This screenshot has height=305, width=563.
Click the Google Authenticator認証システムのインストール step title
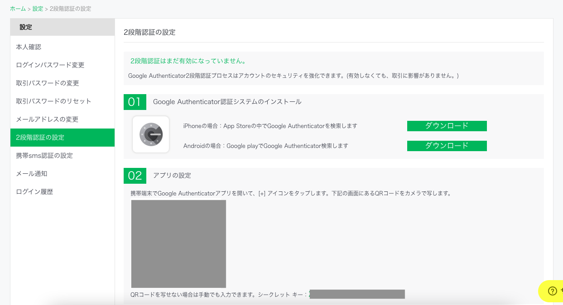tap(227, 102)
